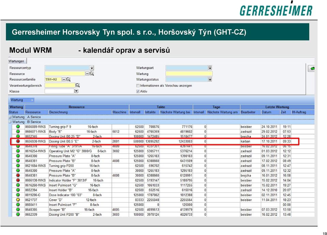Click green status icon of row with 6431509
This screenshot has width=327, height=235.
click(18, 161)
